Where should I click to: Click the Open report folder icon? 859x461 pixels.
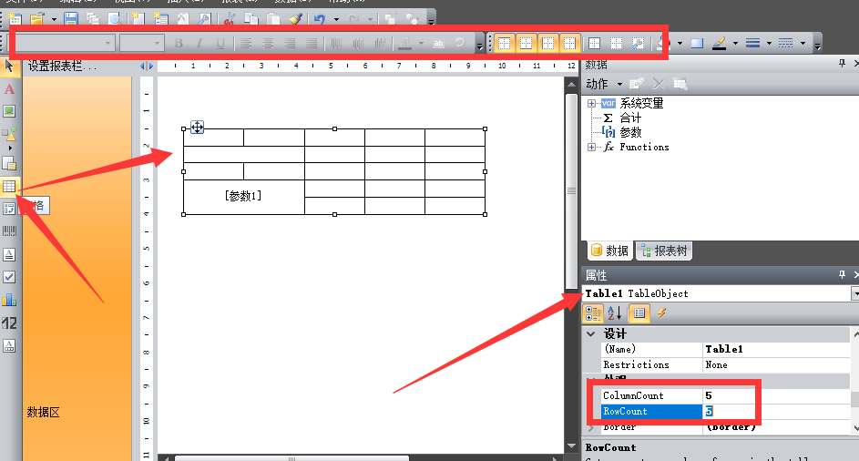(36, 19)
